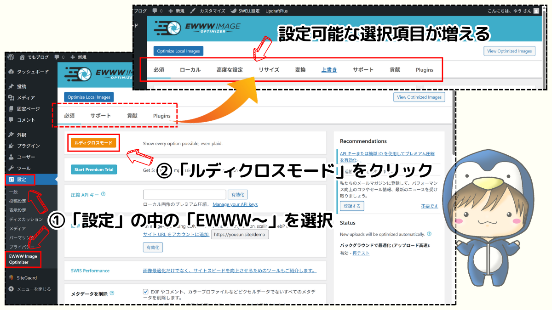Open the でもブログ site home link
The image size is (552, 310).
[34, 57]
